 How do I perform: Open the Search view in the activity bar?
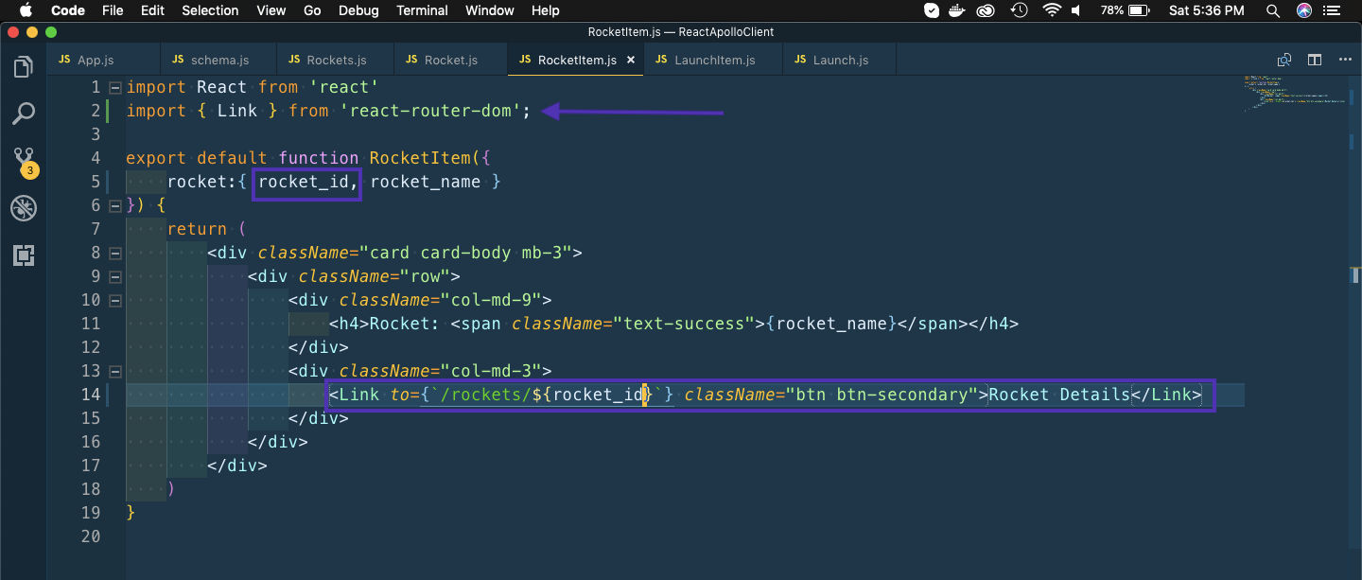(x=24, y=114)
